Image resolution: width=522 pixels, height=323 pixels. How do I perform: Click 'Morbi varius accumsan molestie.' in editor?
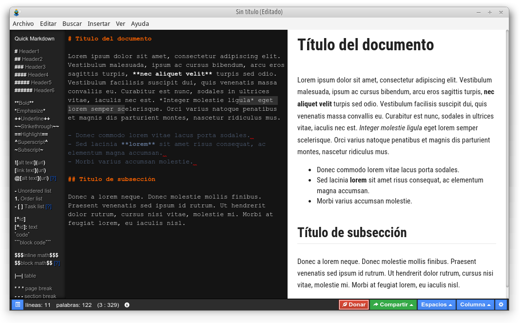134,161
